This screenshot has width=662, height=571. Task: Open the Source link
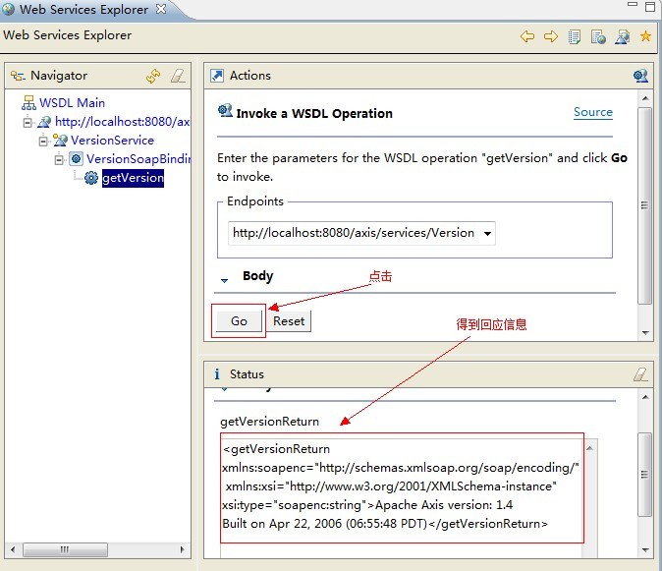592,112
